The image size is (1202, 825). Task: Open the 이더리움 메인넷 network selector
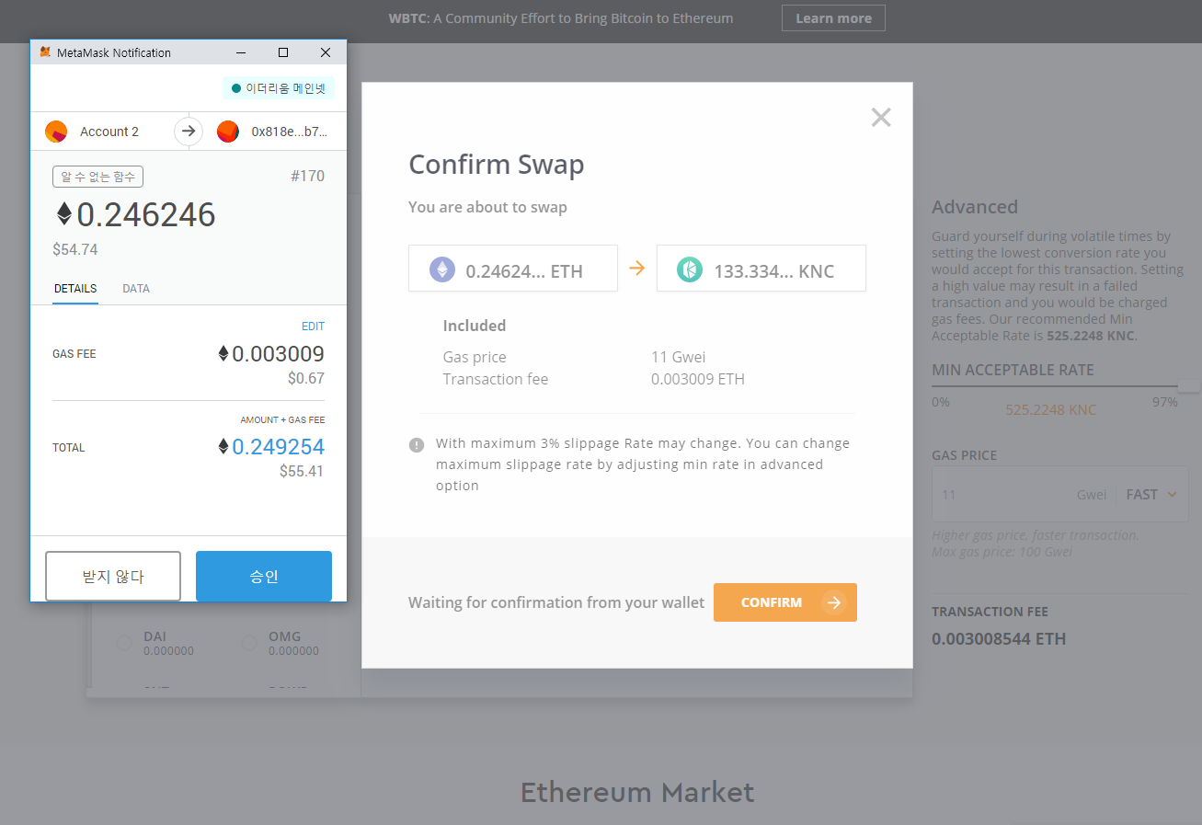tap(279, 88)
